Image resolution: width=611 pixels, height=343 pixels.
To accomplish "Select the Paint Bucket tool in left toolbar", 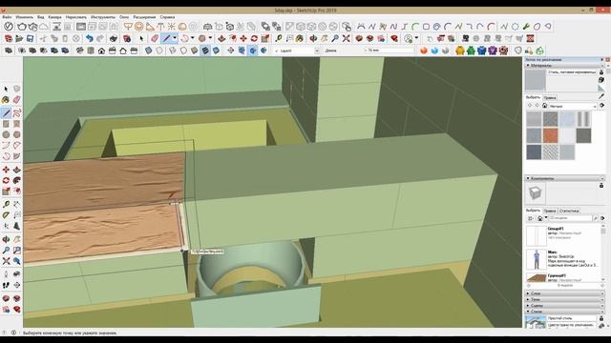I will click(6, 100).
